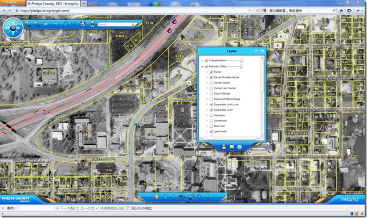
Task: Expand the Misc Text layer arrow
Action: (207, 126)
